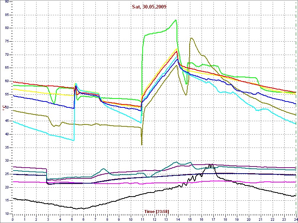Screen dimensions: 298x223
Task: Select the 70 tick label on temperature axis
Action: 6,55
